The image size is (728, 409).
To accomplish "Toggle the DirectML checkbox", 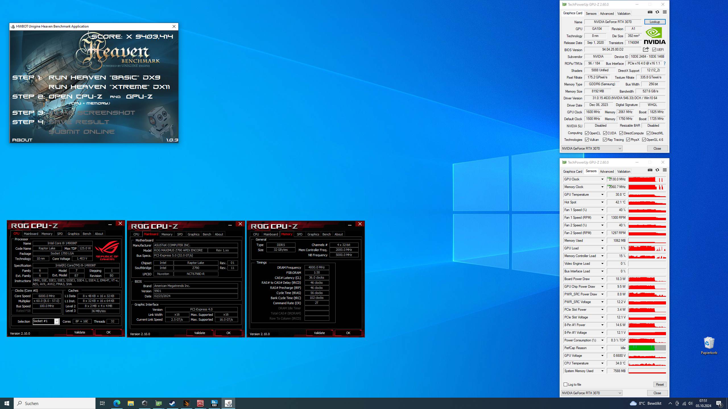I will point(648,133).
